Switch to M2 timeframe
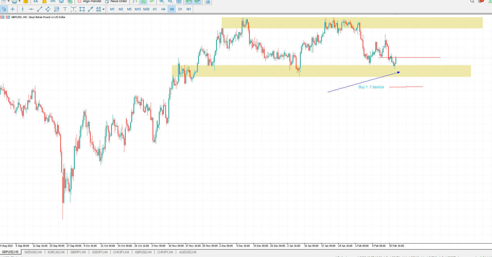 (121, 9)
